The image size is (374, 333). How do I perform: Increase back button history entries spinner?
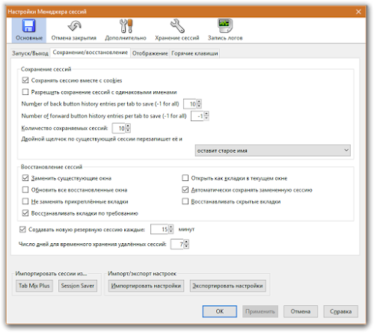click(199, 102)
